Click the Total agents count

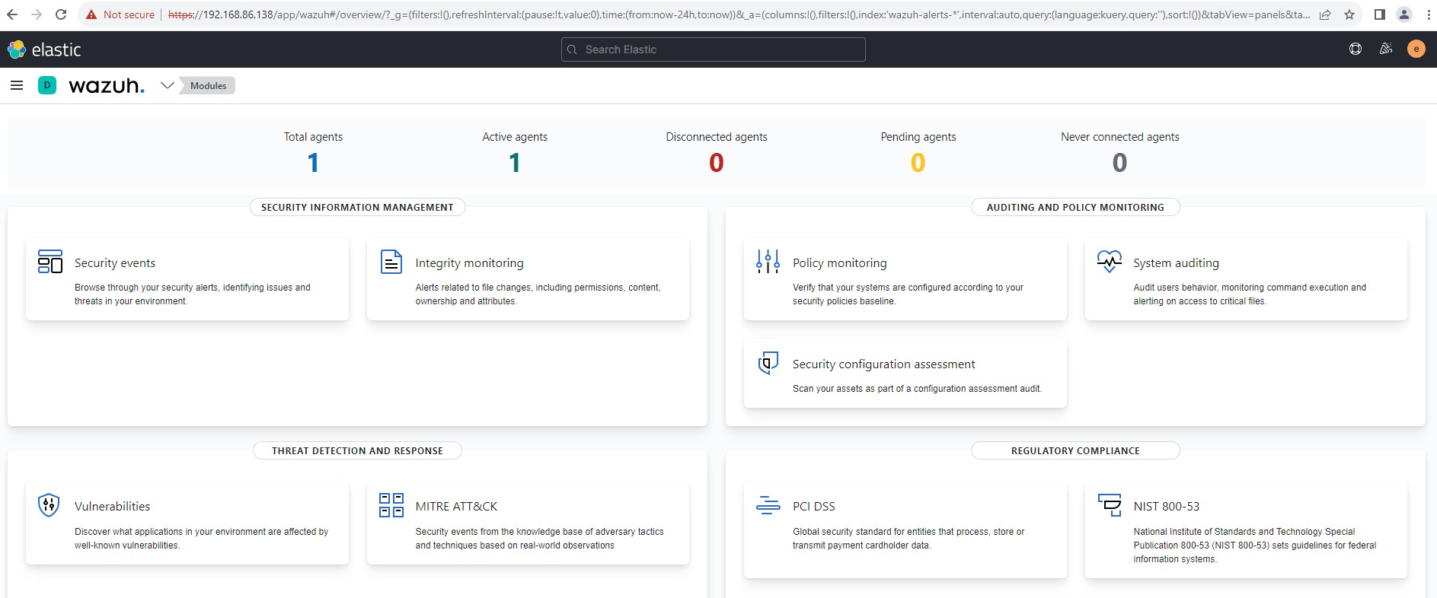click(x=313, y=163)
